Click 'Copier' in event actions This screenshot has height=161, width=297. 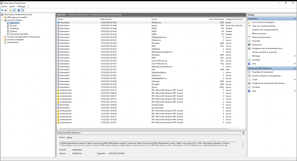255,80
